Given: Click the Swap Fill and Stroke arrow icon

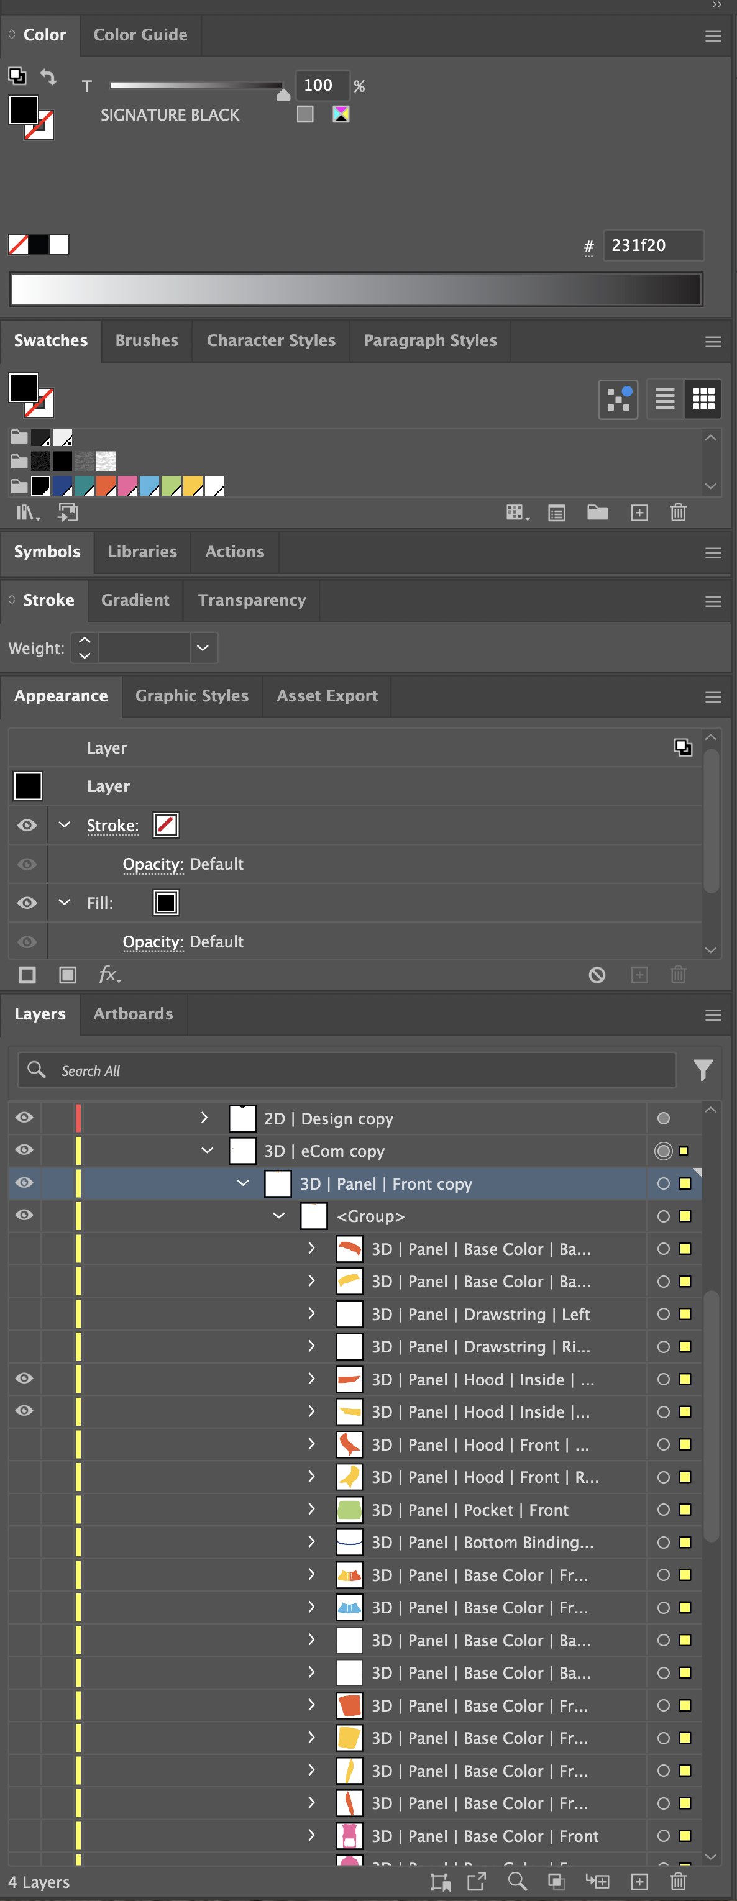Looking at the screenshot, I should click(x=48, y=76).
